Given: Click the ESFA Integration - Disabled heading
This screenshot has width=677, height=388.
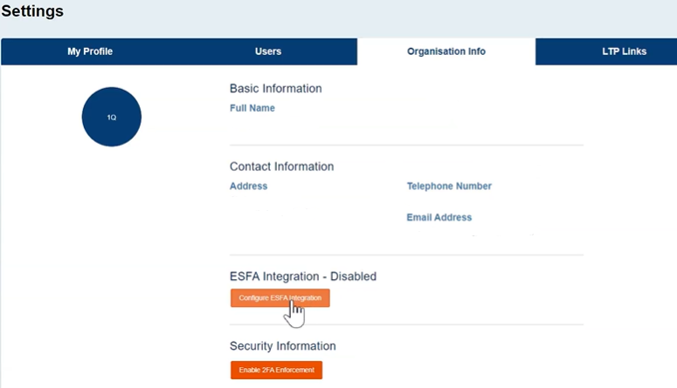Looking at the screenshot, I should click(x=302, y=276).
